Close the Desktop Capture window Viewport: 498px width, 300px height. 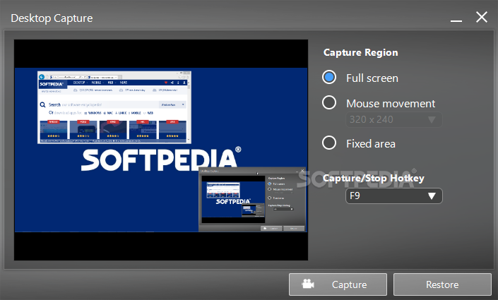[482, 17]
